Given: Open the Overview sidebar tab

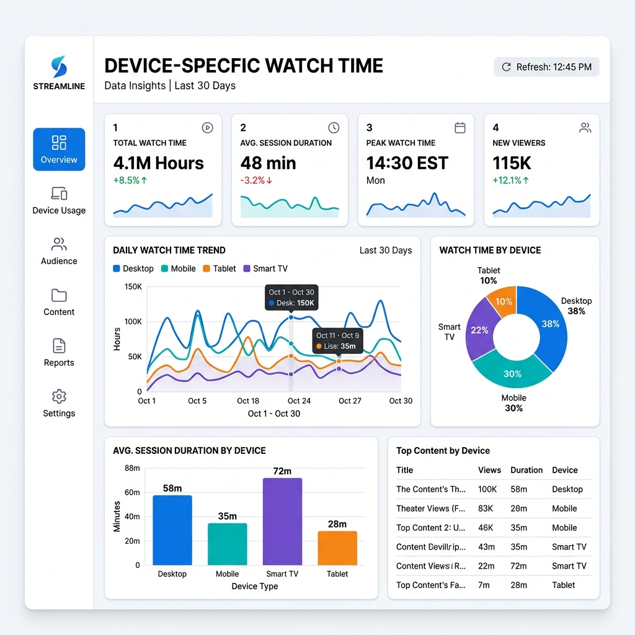Looking at the screenshot, I should click(x=59, y=149).
